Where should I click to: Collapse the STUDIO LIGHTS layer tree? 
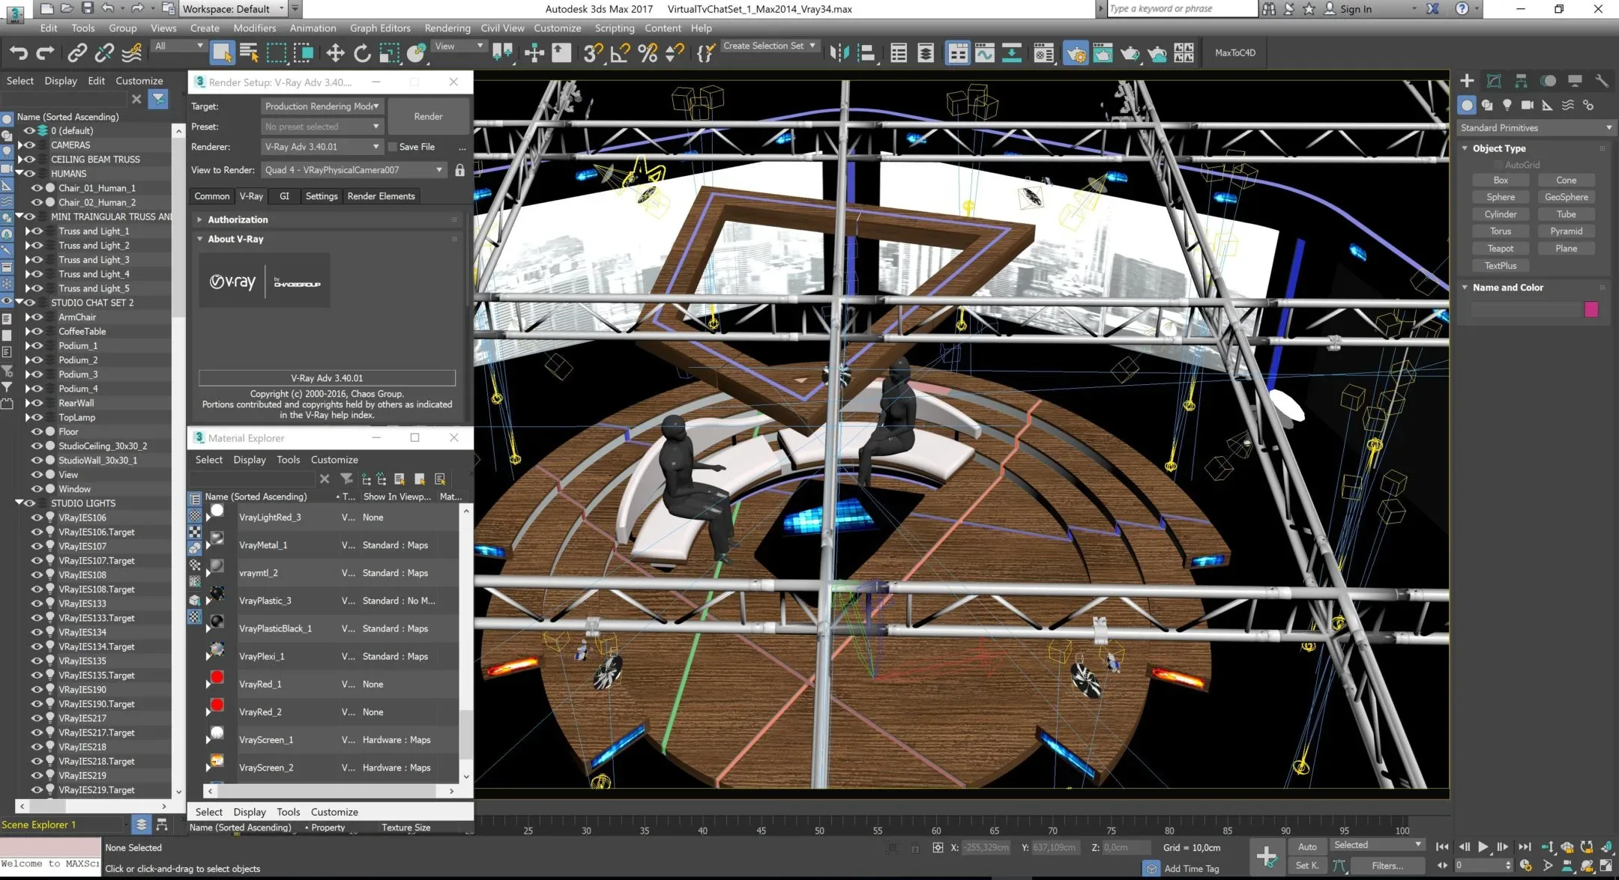coord(19,503)
